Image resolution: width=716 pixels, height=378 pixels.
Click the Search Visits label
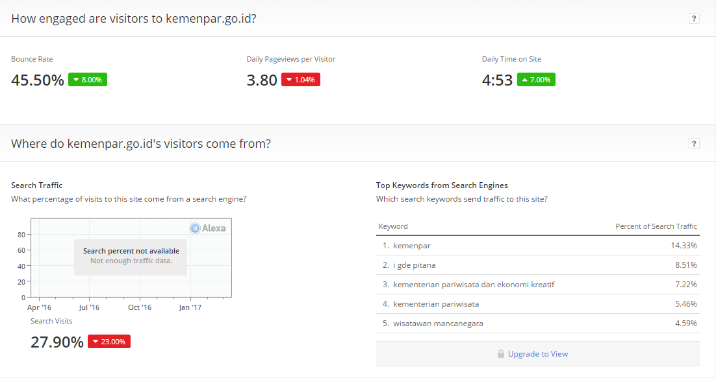point(51,321)
